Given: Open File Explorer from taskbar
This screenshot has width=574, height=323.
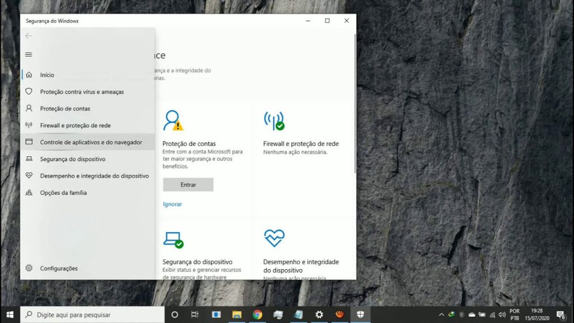Looking at the screenshot, I should 237,315.
